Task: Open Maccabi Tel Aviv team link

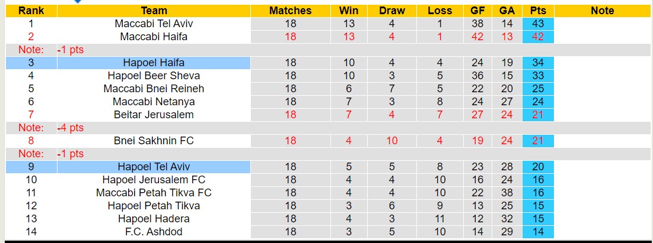Action: [154, 24]
